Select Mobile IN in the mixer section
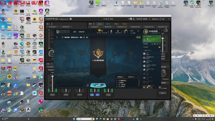Viewport: 215px width, 121px height. [108, 27]
